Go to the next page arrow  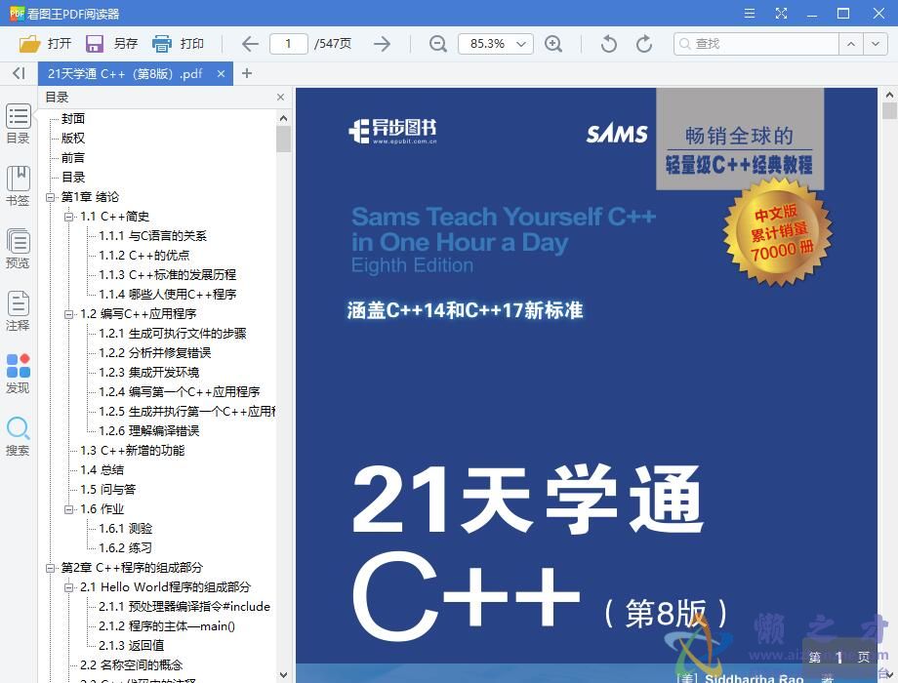pyautogui.click(x=382, y=44)
